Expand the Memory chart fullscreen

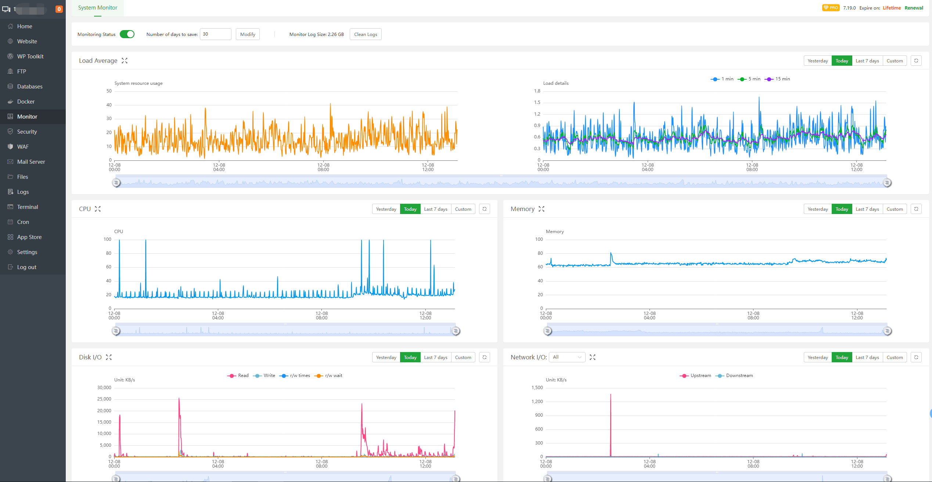click(541, 209)
